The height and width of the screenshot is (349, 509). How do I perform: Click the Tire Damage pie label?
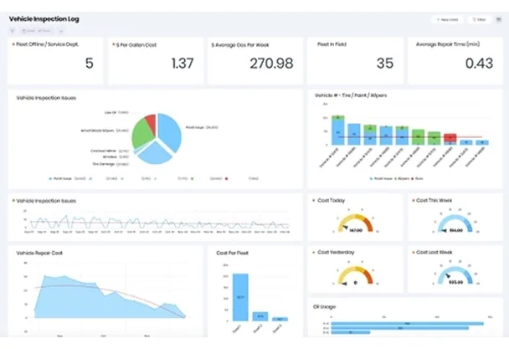point(111,164)
